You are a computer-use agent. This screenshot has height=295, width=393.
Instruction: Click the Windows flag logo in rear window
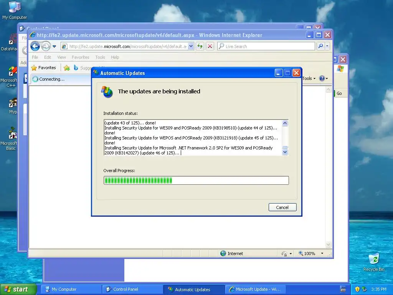(x=340, y=68)
